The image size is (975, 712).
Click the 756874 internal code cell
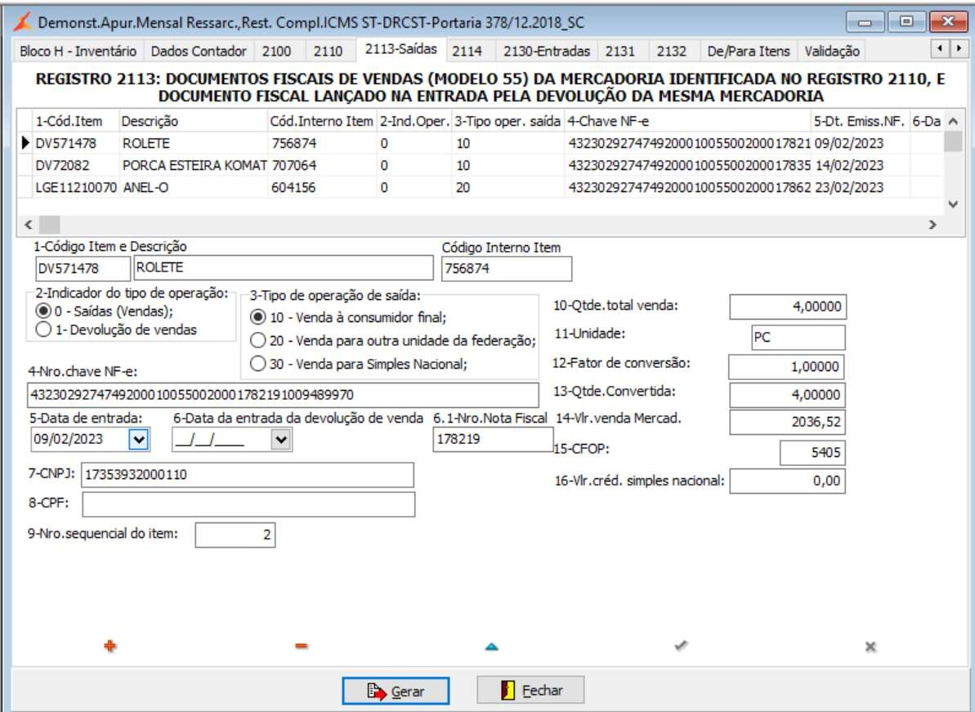click(x=323, y=143)
